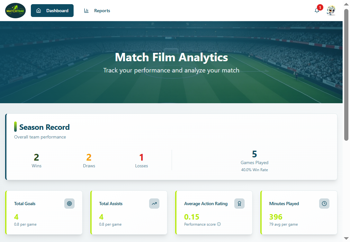Viewport: 350px width, 242px height.
Task: Click the clock icon on the Minutes Played card
Action: tap(324, 204)
